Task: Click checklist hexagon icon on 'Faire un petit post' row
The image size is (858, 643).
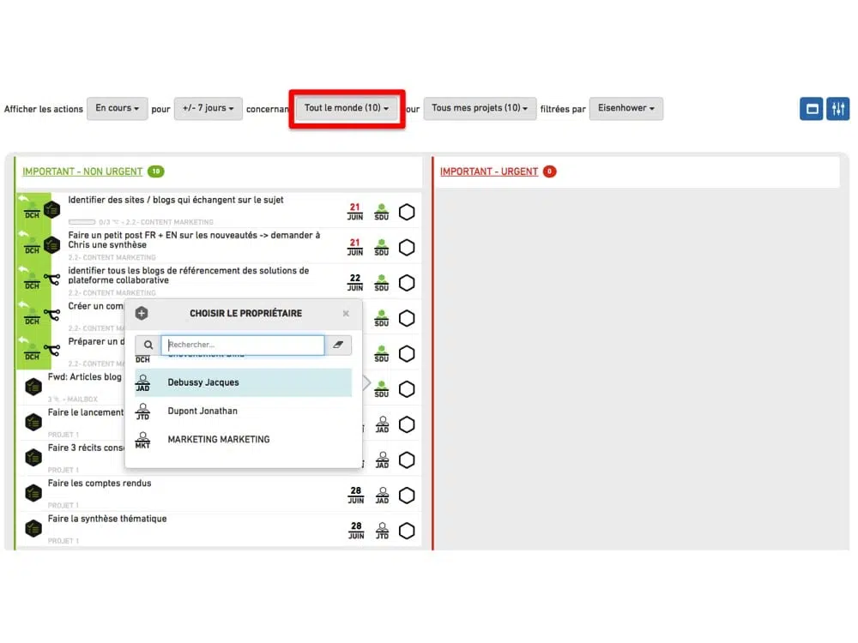Action: [52, 245]
